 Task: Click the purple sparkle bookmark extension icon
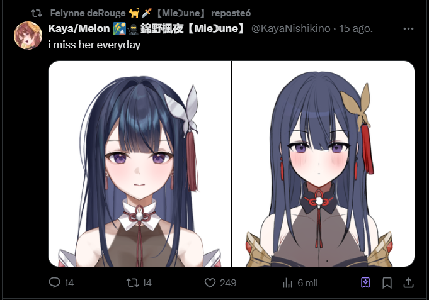(x=365, y=282)
